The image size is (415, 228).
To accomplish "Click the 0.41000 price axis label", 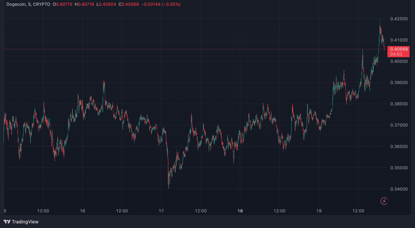I will pos(399,40).
